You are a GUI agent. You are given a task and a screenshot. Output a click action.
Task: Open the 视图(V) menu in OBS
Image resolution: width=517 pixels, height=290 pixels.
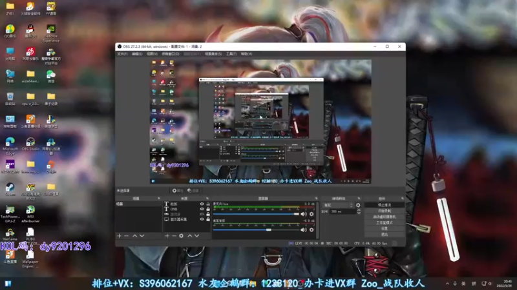point(152,54)
